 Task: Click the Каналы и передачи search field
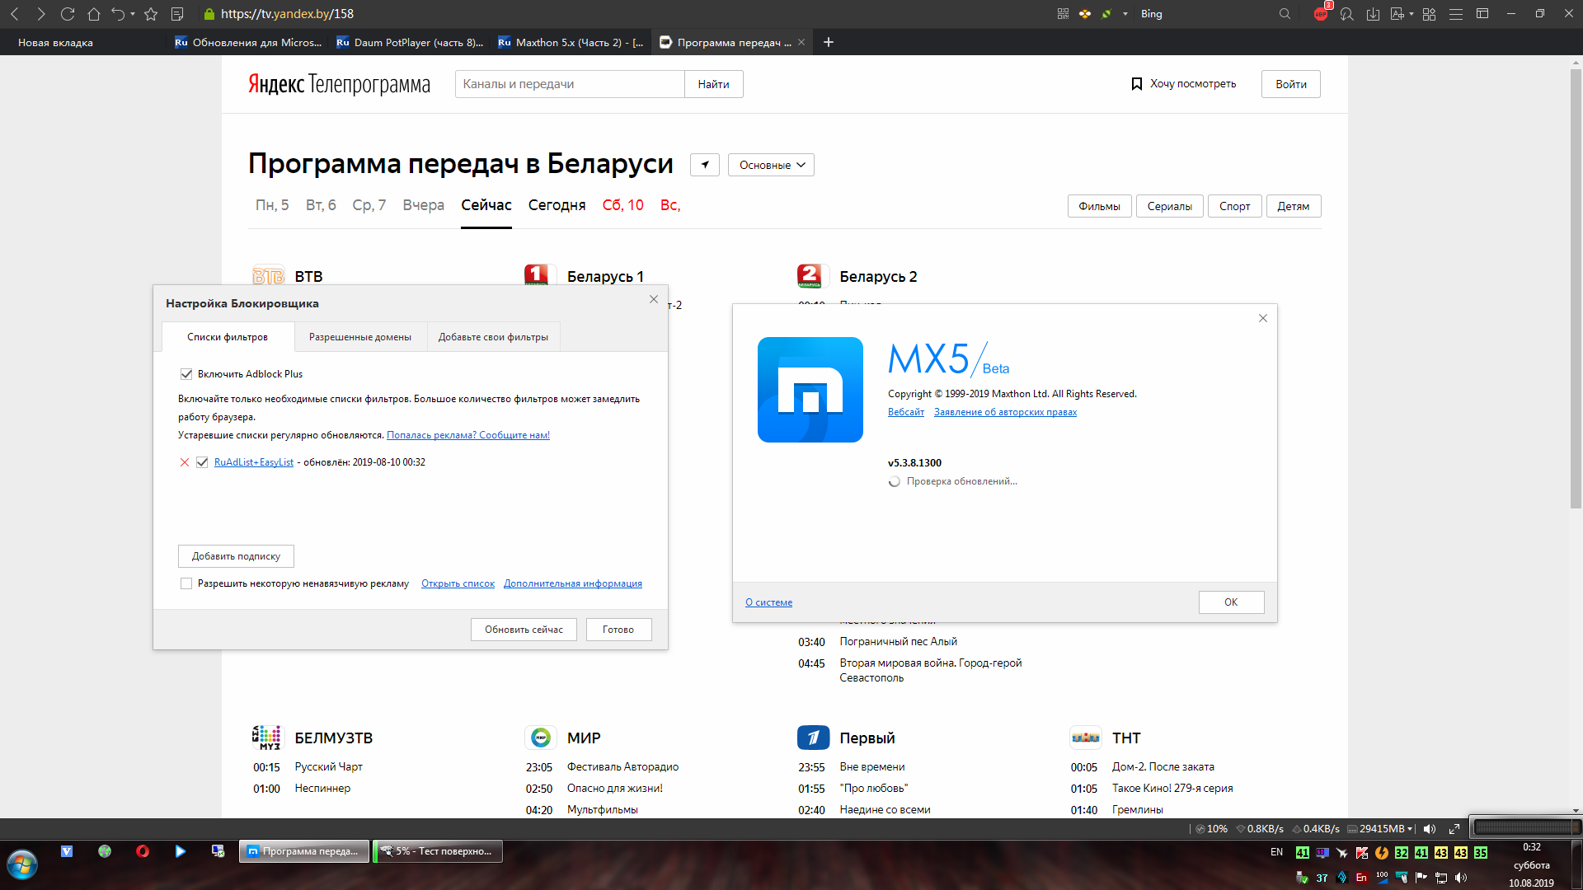click(x=570, y=84)
